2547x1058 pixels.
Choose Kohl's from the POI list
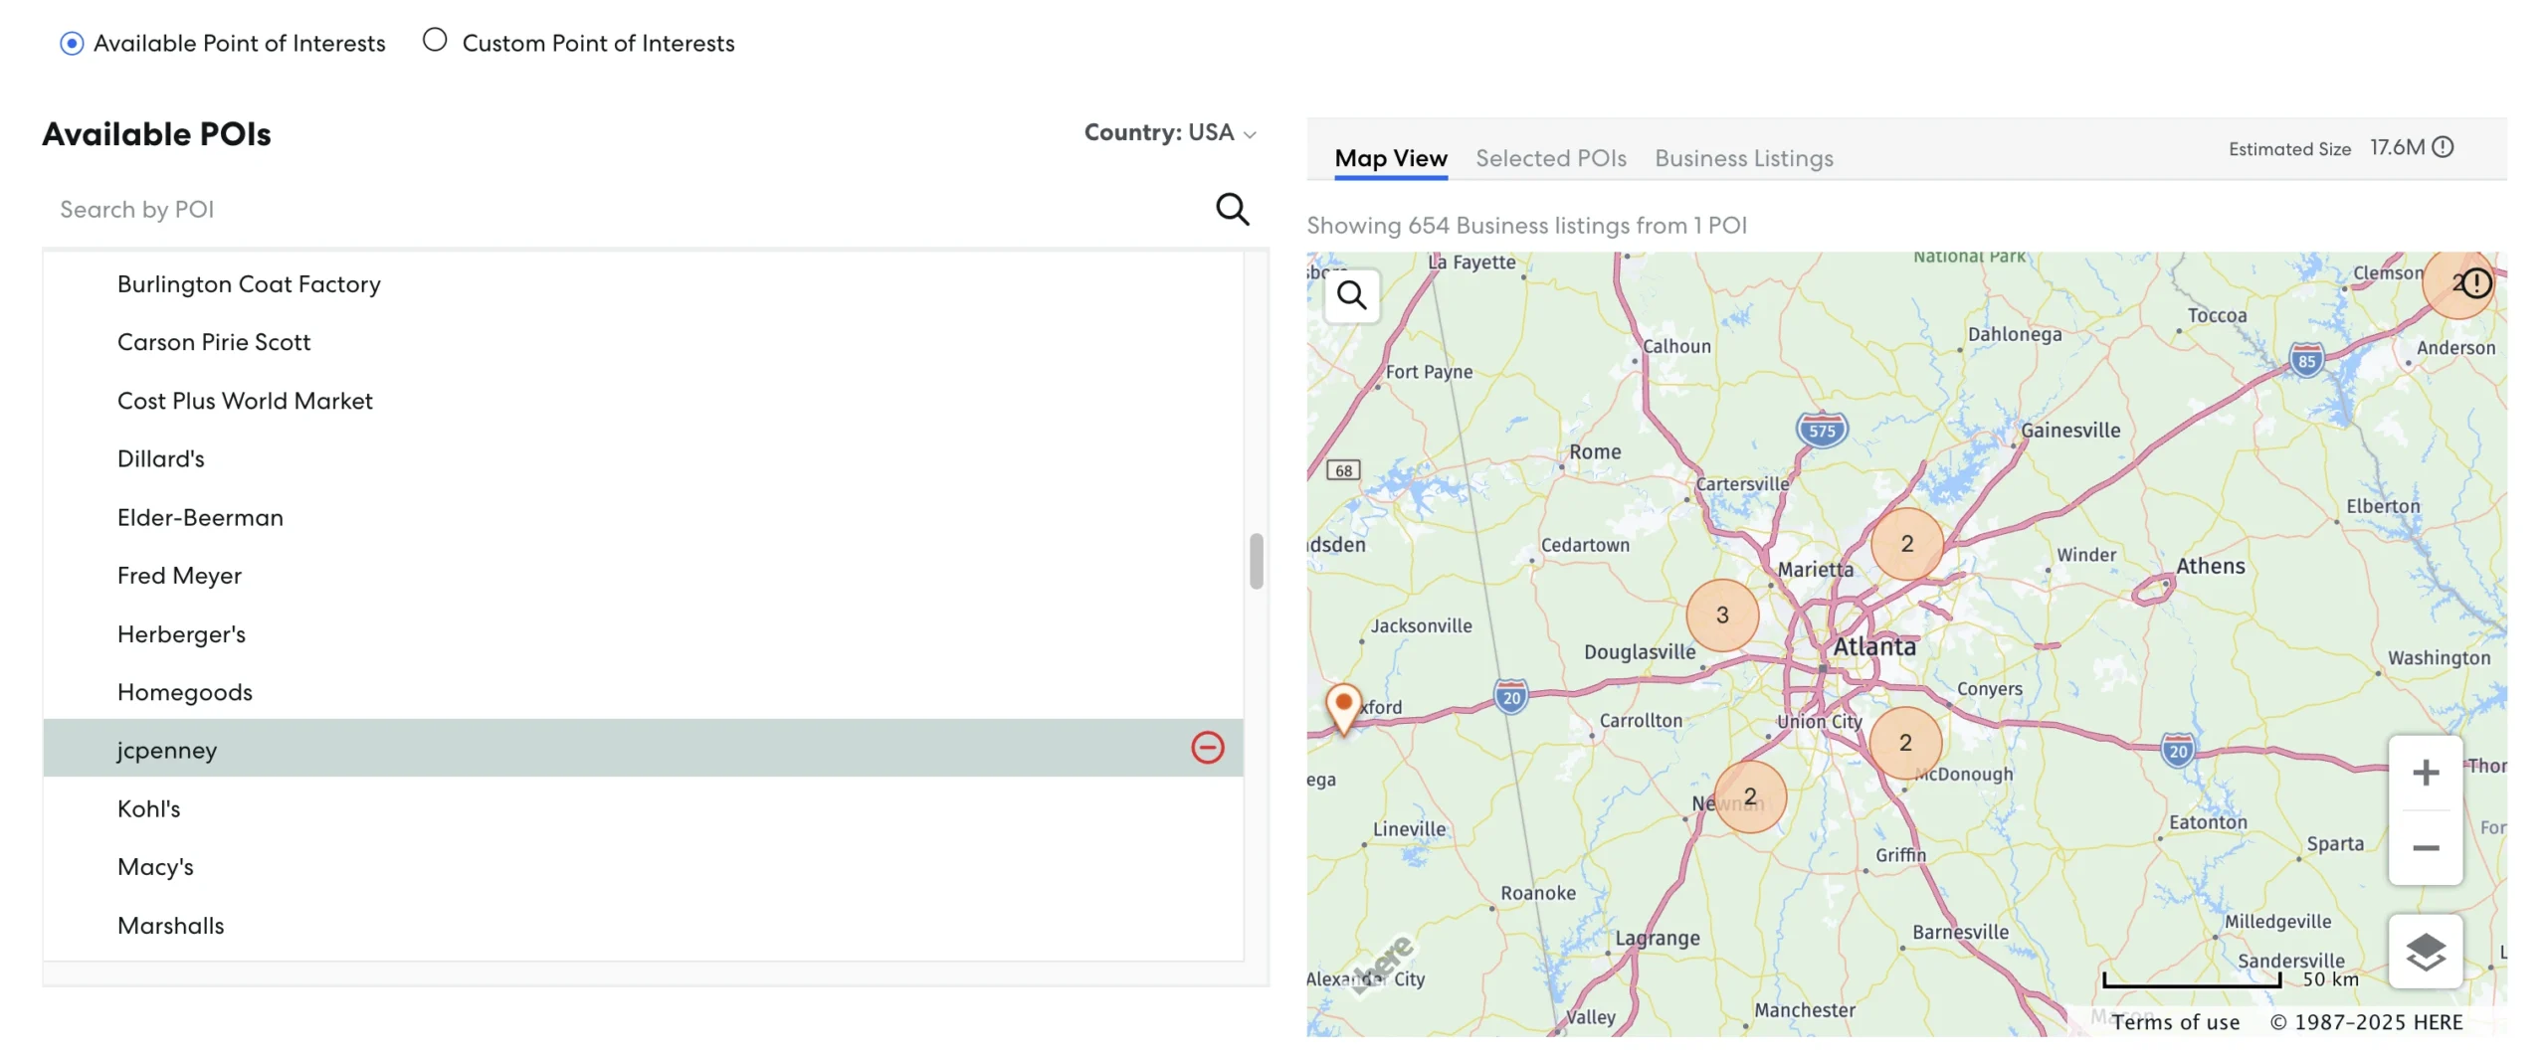149,808
